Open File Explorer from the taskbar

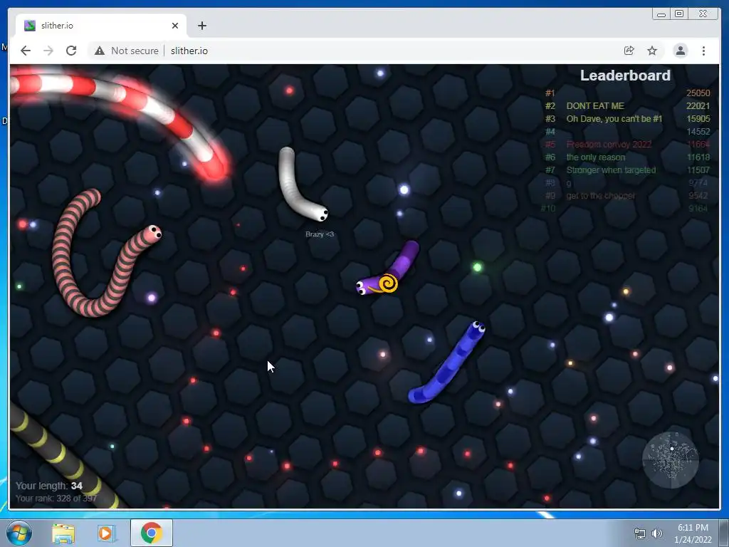[63, 533]
